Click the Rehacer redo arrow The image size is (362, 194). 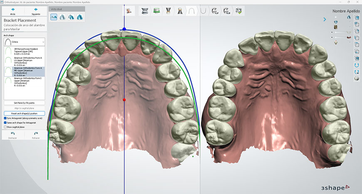[36, 134]
